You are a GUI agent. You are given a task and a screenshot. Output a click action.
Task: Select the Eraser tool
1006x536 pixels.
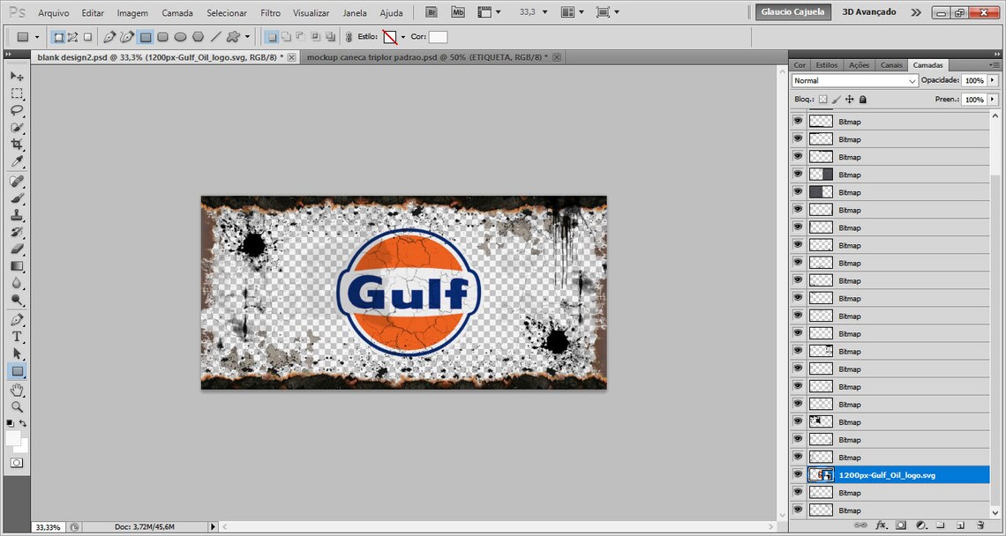pos(16,249)
